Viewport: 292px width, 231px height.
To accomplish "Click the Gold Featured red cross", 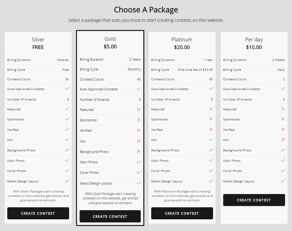I will (x=139, y=110).
